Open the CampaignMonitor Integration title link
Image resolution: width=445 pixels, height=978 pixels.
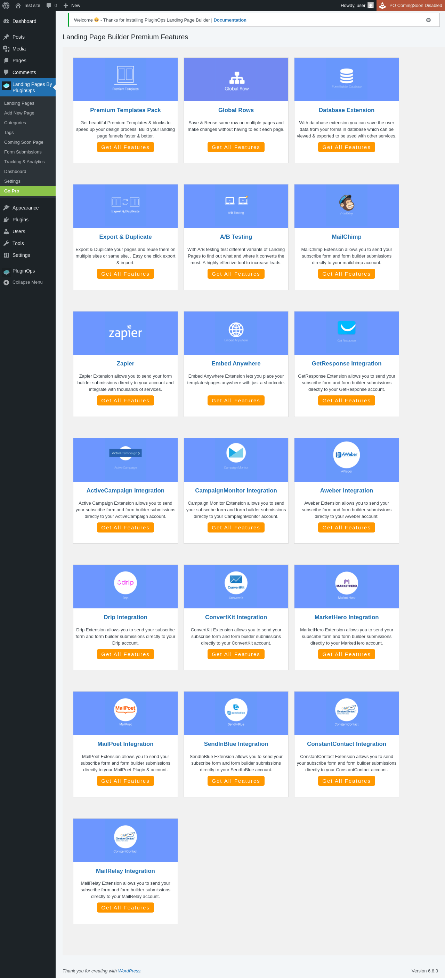(x=236, y=490)
